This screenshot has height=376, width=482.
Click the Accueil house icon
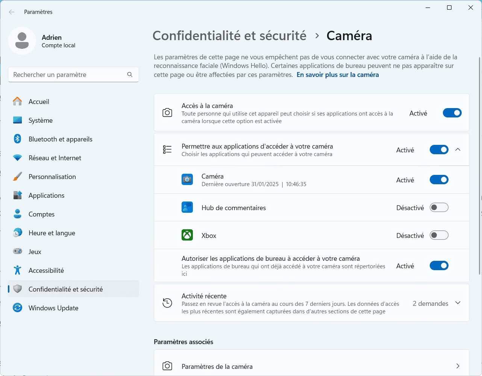coord(17,101)
